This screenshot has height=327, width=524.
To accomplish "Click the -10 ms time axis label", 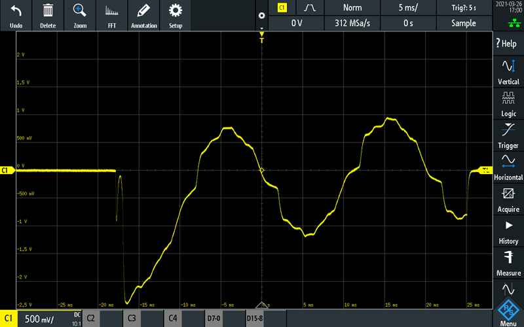I will tap(188, 305).
